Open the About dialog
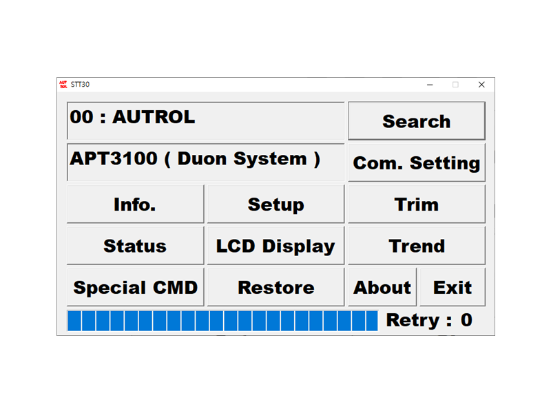551x413 pixels. (x=382, y=287)
